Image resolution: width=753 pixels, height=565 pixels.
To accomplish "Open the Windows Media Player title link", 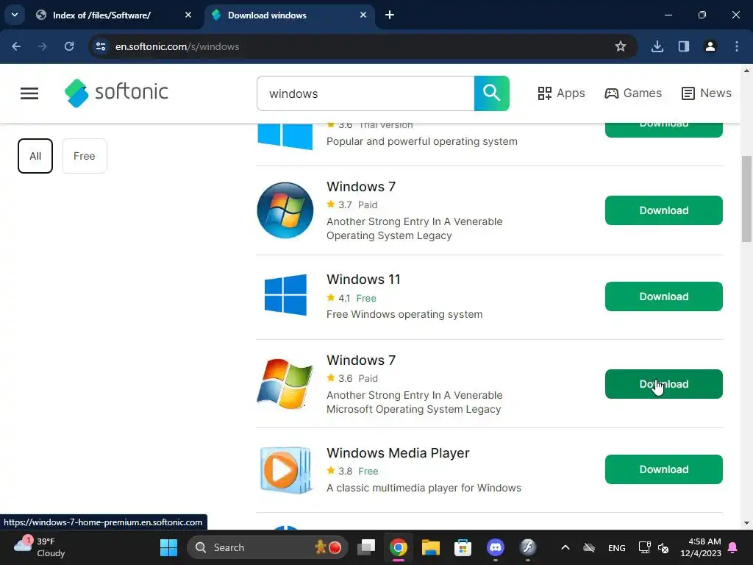I will point(398,453).
